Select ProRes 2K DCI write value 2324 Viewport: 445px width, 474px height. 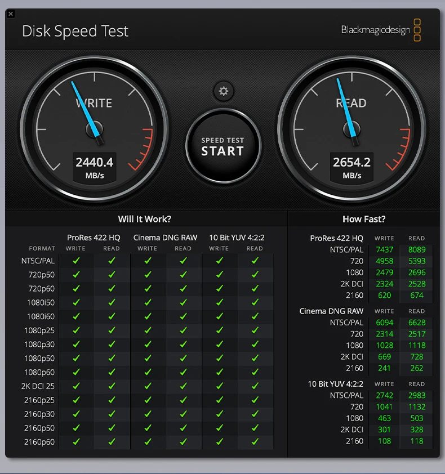click(385, 284)
